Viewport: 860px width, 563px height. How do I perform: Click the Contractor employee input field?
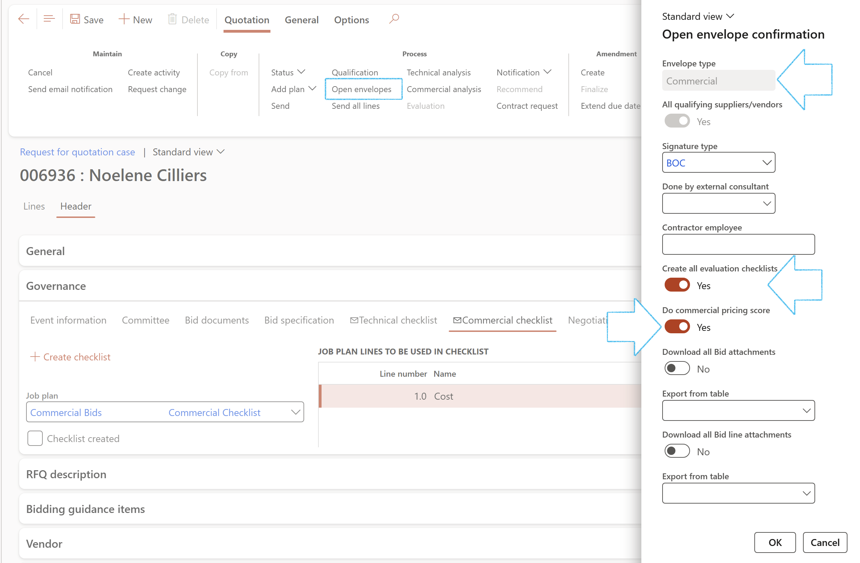coord(738,244)
